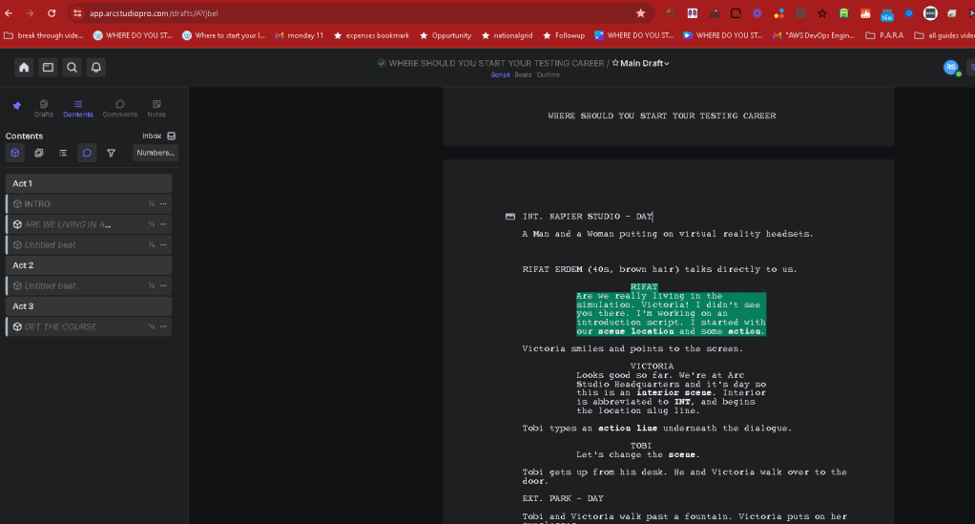Open the Oppurtunity bookmark
Screen dimensions: 975x524
[x=446, y=35]
